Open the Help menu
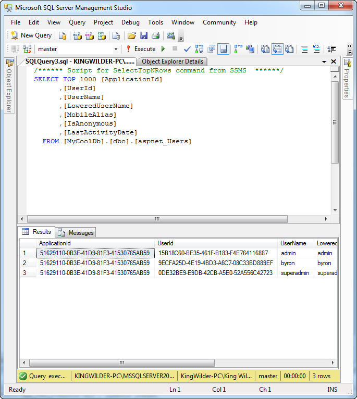Screen dimensions: 357x399 coord(251,22)
